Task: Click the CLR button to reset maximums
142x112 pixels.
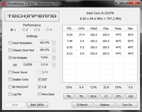Action: (x=131, y=96)
